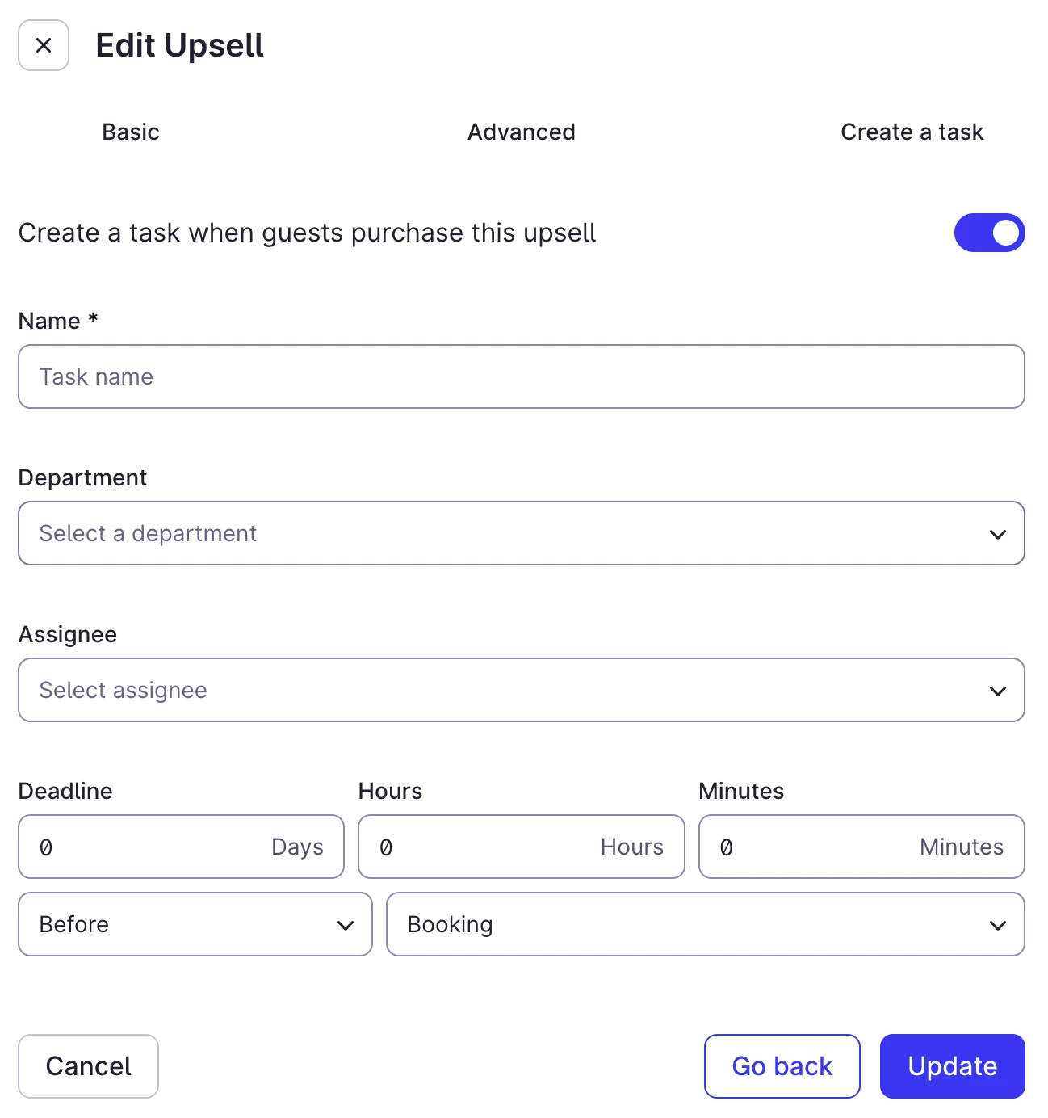1048x1118 pixels.
Task: Click the Assignee dropdown chevron arrow
Action: pyautogui.click(x=998, y=691)
